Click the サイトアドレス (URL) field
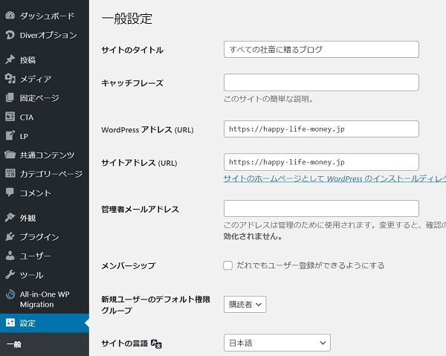The height and width of the screenshot is (356, 446). pyautogui.click(x=321, y=162)
